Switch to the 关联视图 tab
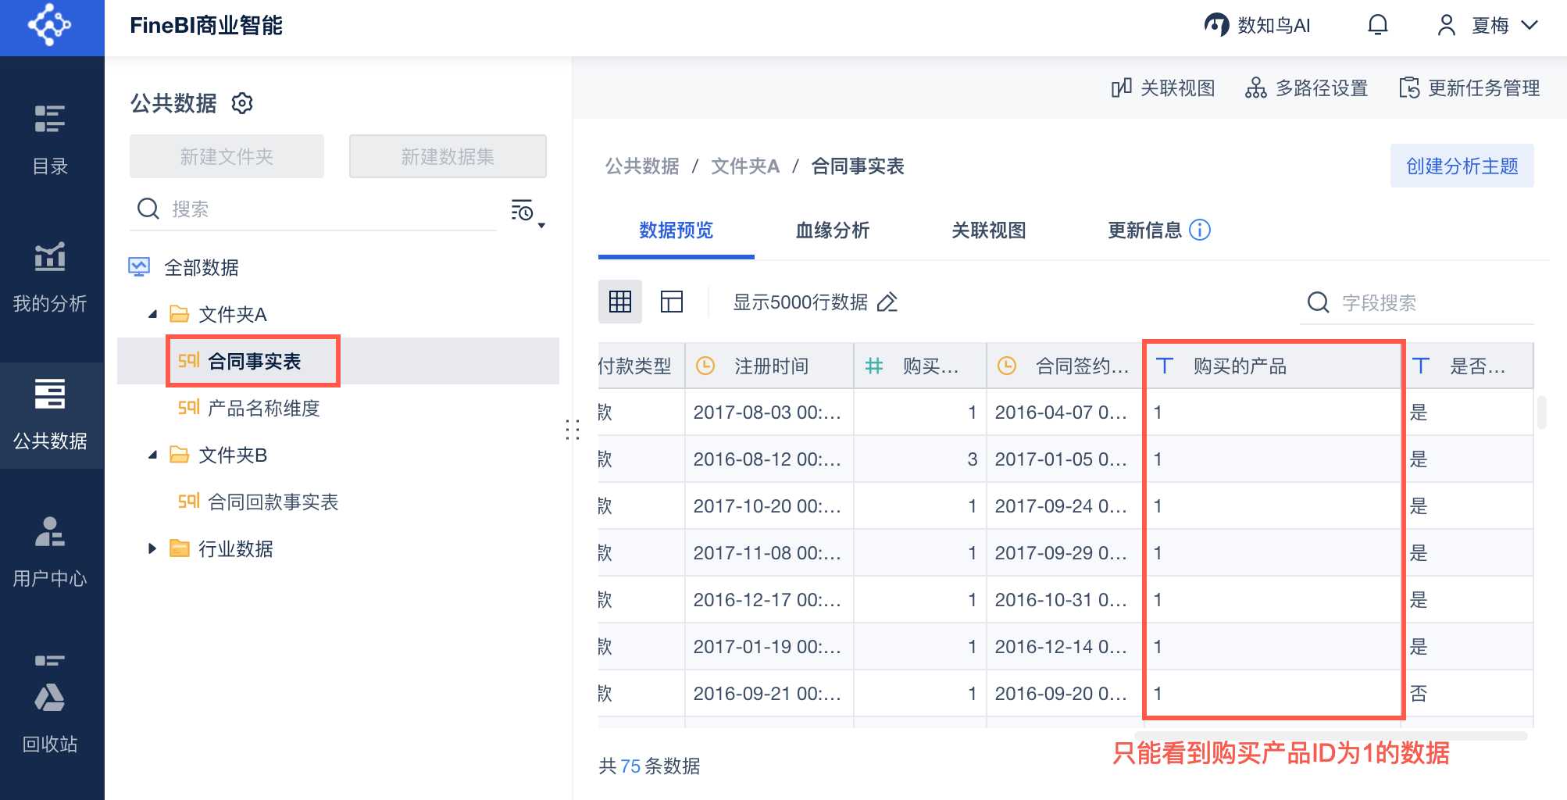1567x800 pixels. (988, 230)
